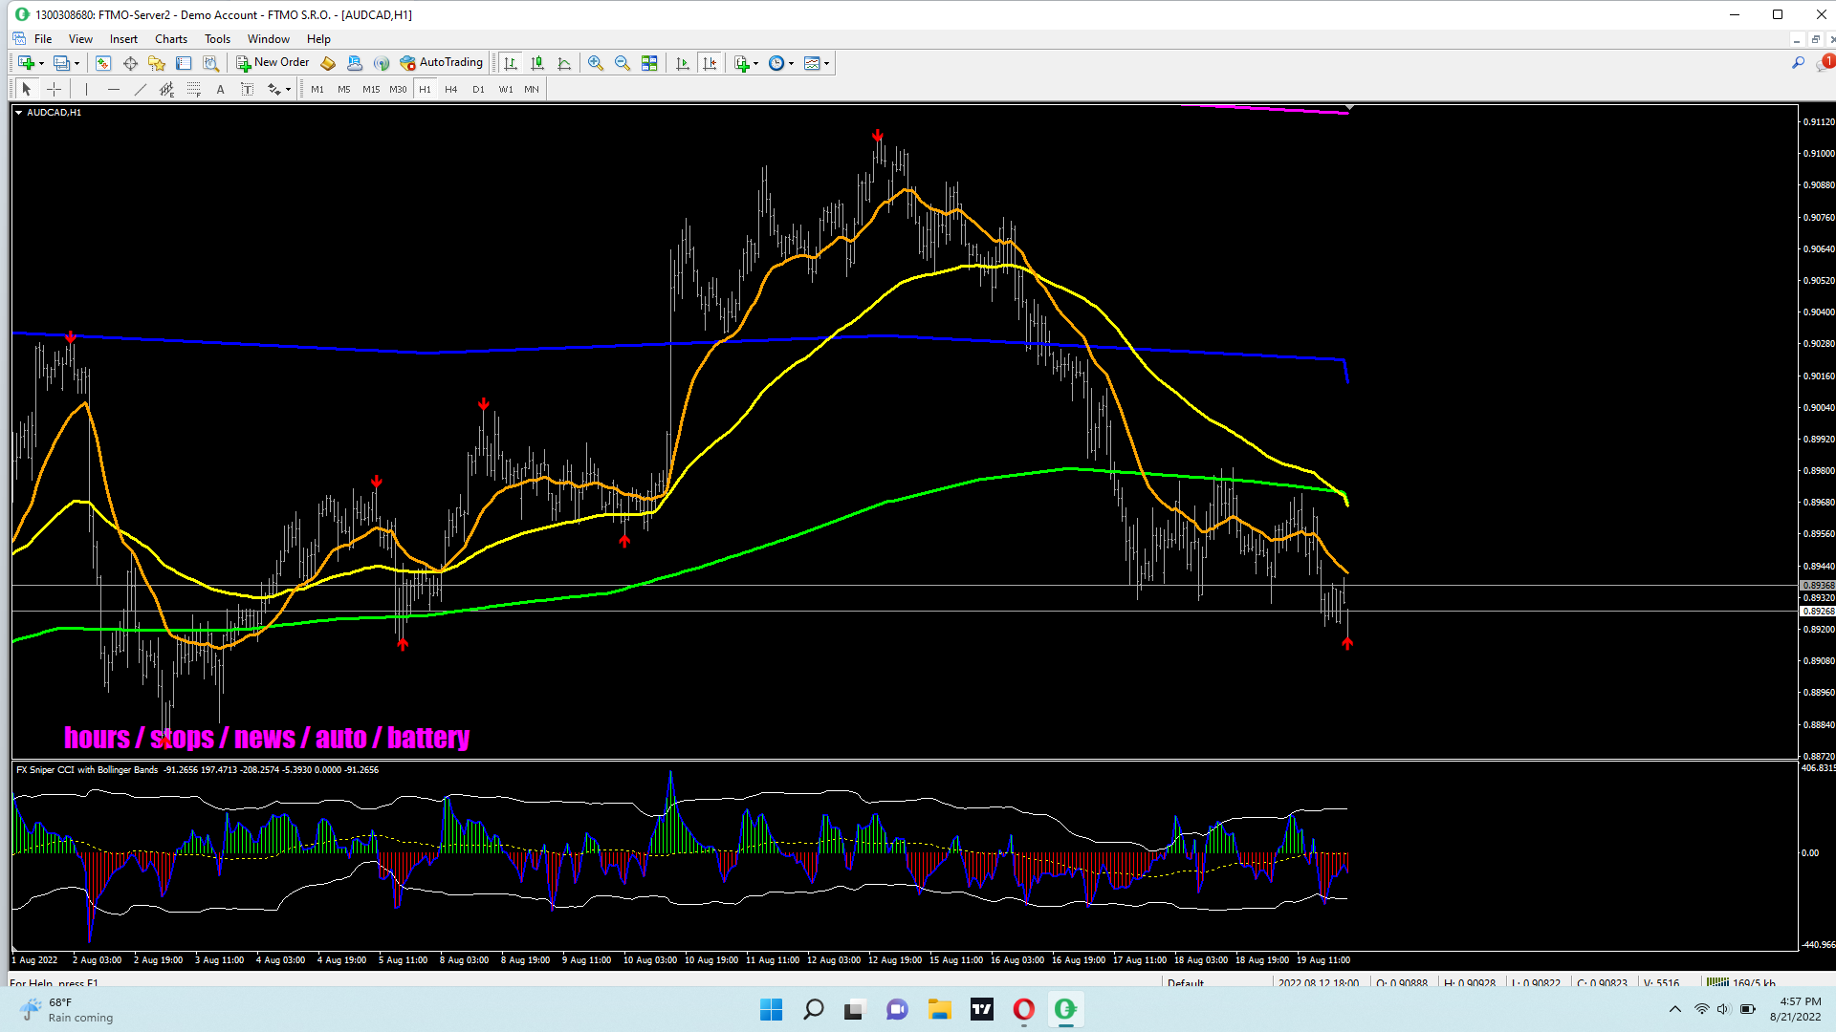Select the Trendline drawing tool
The height and width of the screenshot is (1032, 1836).
click(140, 89)
